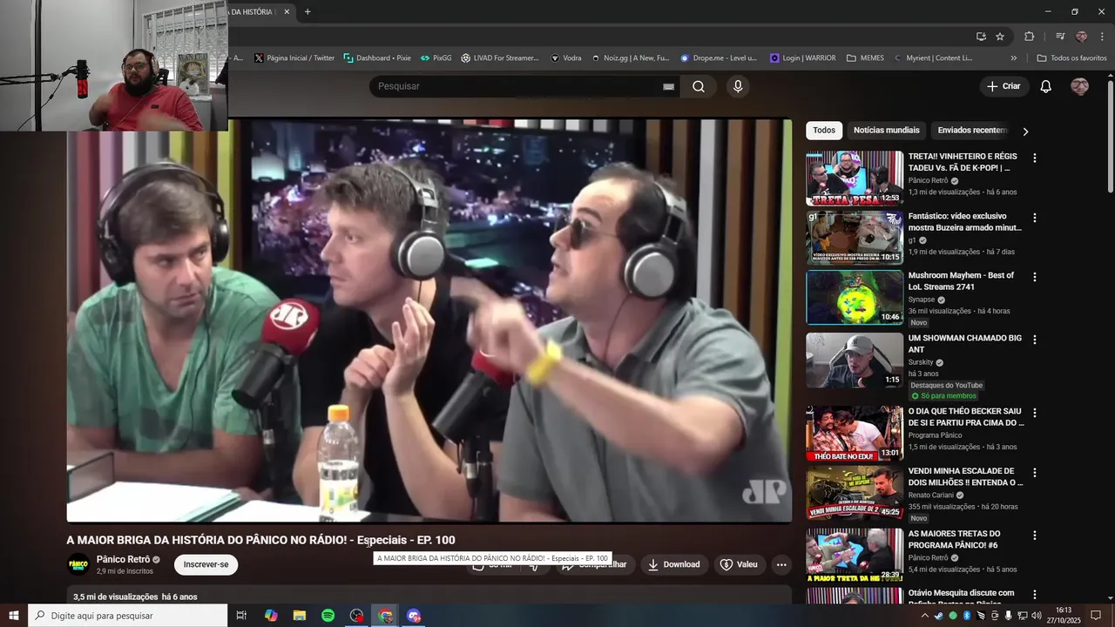Open YouTube notifications bell
1115x627 pixels.
[x=1046, y=86]
